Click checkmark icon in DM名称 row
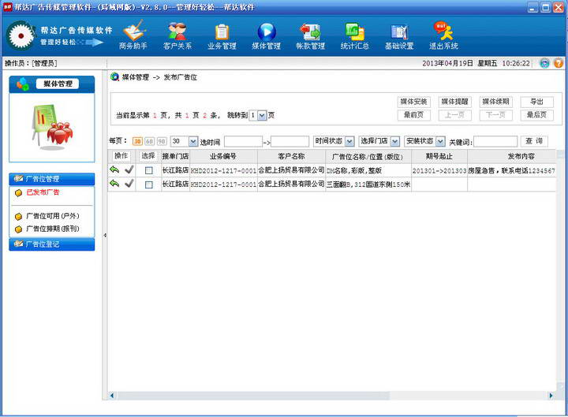The image size is (568, 417). (x=129, y=169)
